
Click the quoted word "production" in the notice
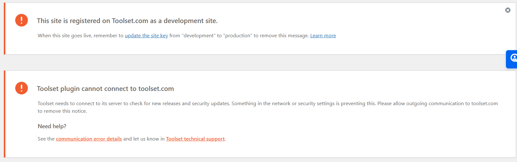coord(238,36)
